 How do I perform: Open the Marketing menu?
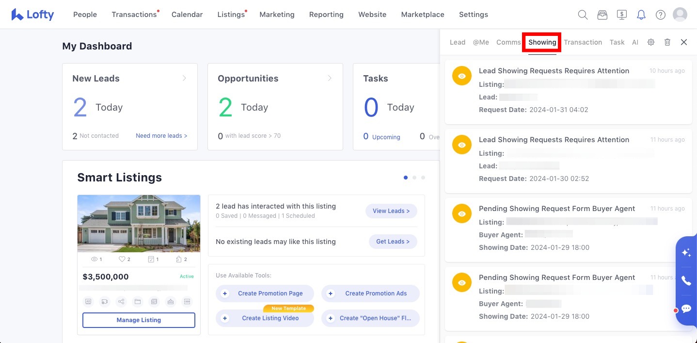tap(277, 15)
